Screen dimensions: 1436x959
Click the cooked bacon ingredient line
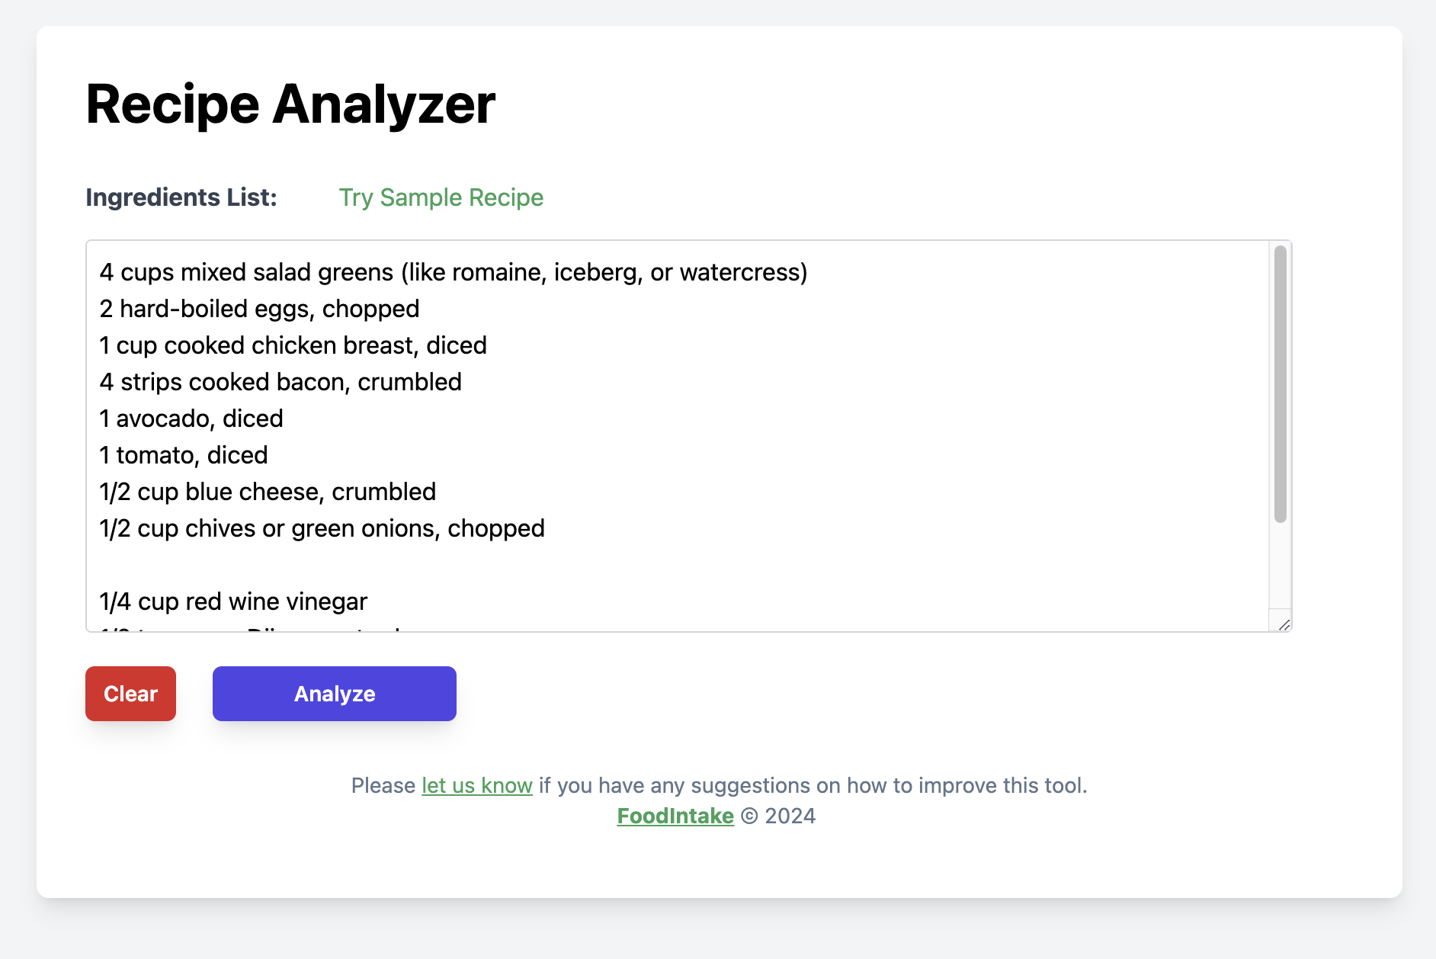pyautogui.click(x=280, y=383)
